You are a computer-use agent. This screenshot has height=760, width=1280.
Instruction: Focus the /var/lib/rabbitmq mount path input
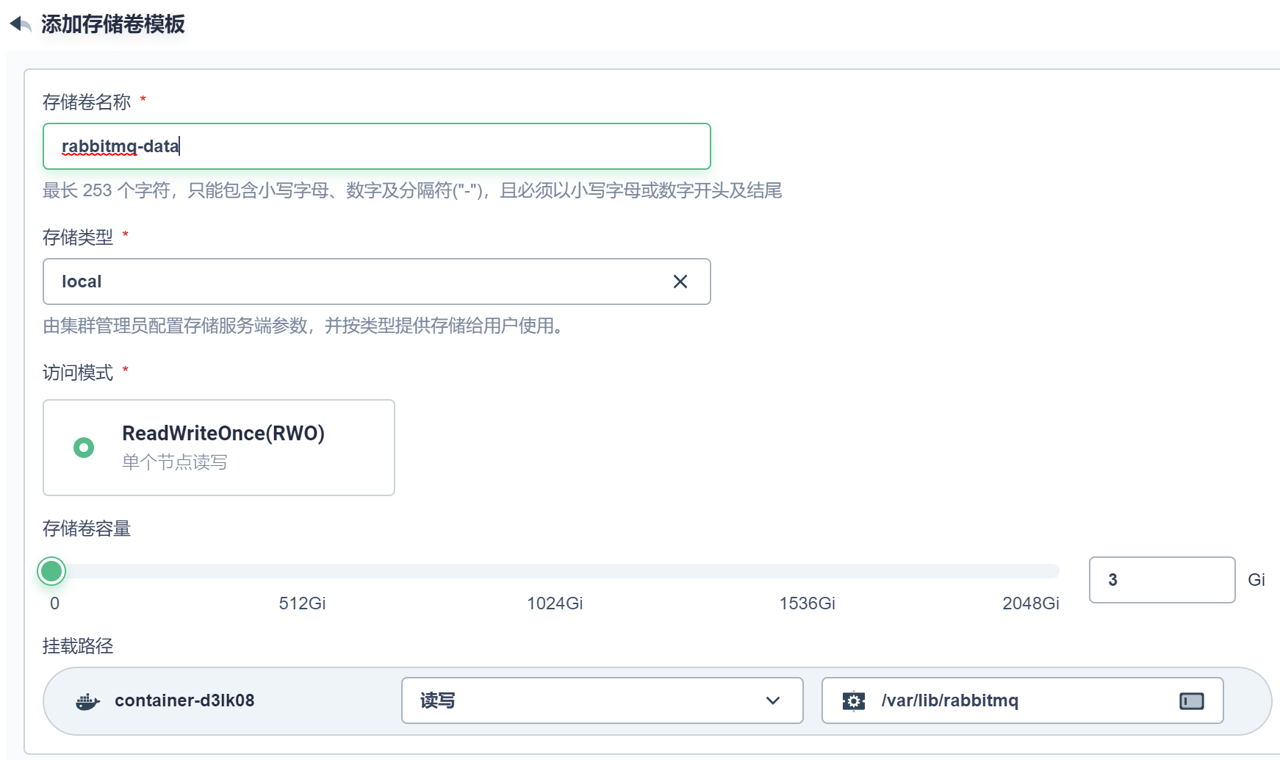coord(1023,700)
